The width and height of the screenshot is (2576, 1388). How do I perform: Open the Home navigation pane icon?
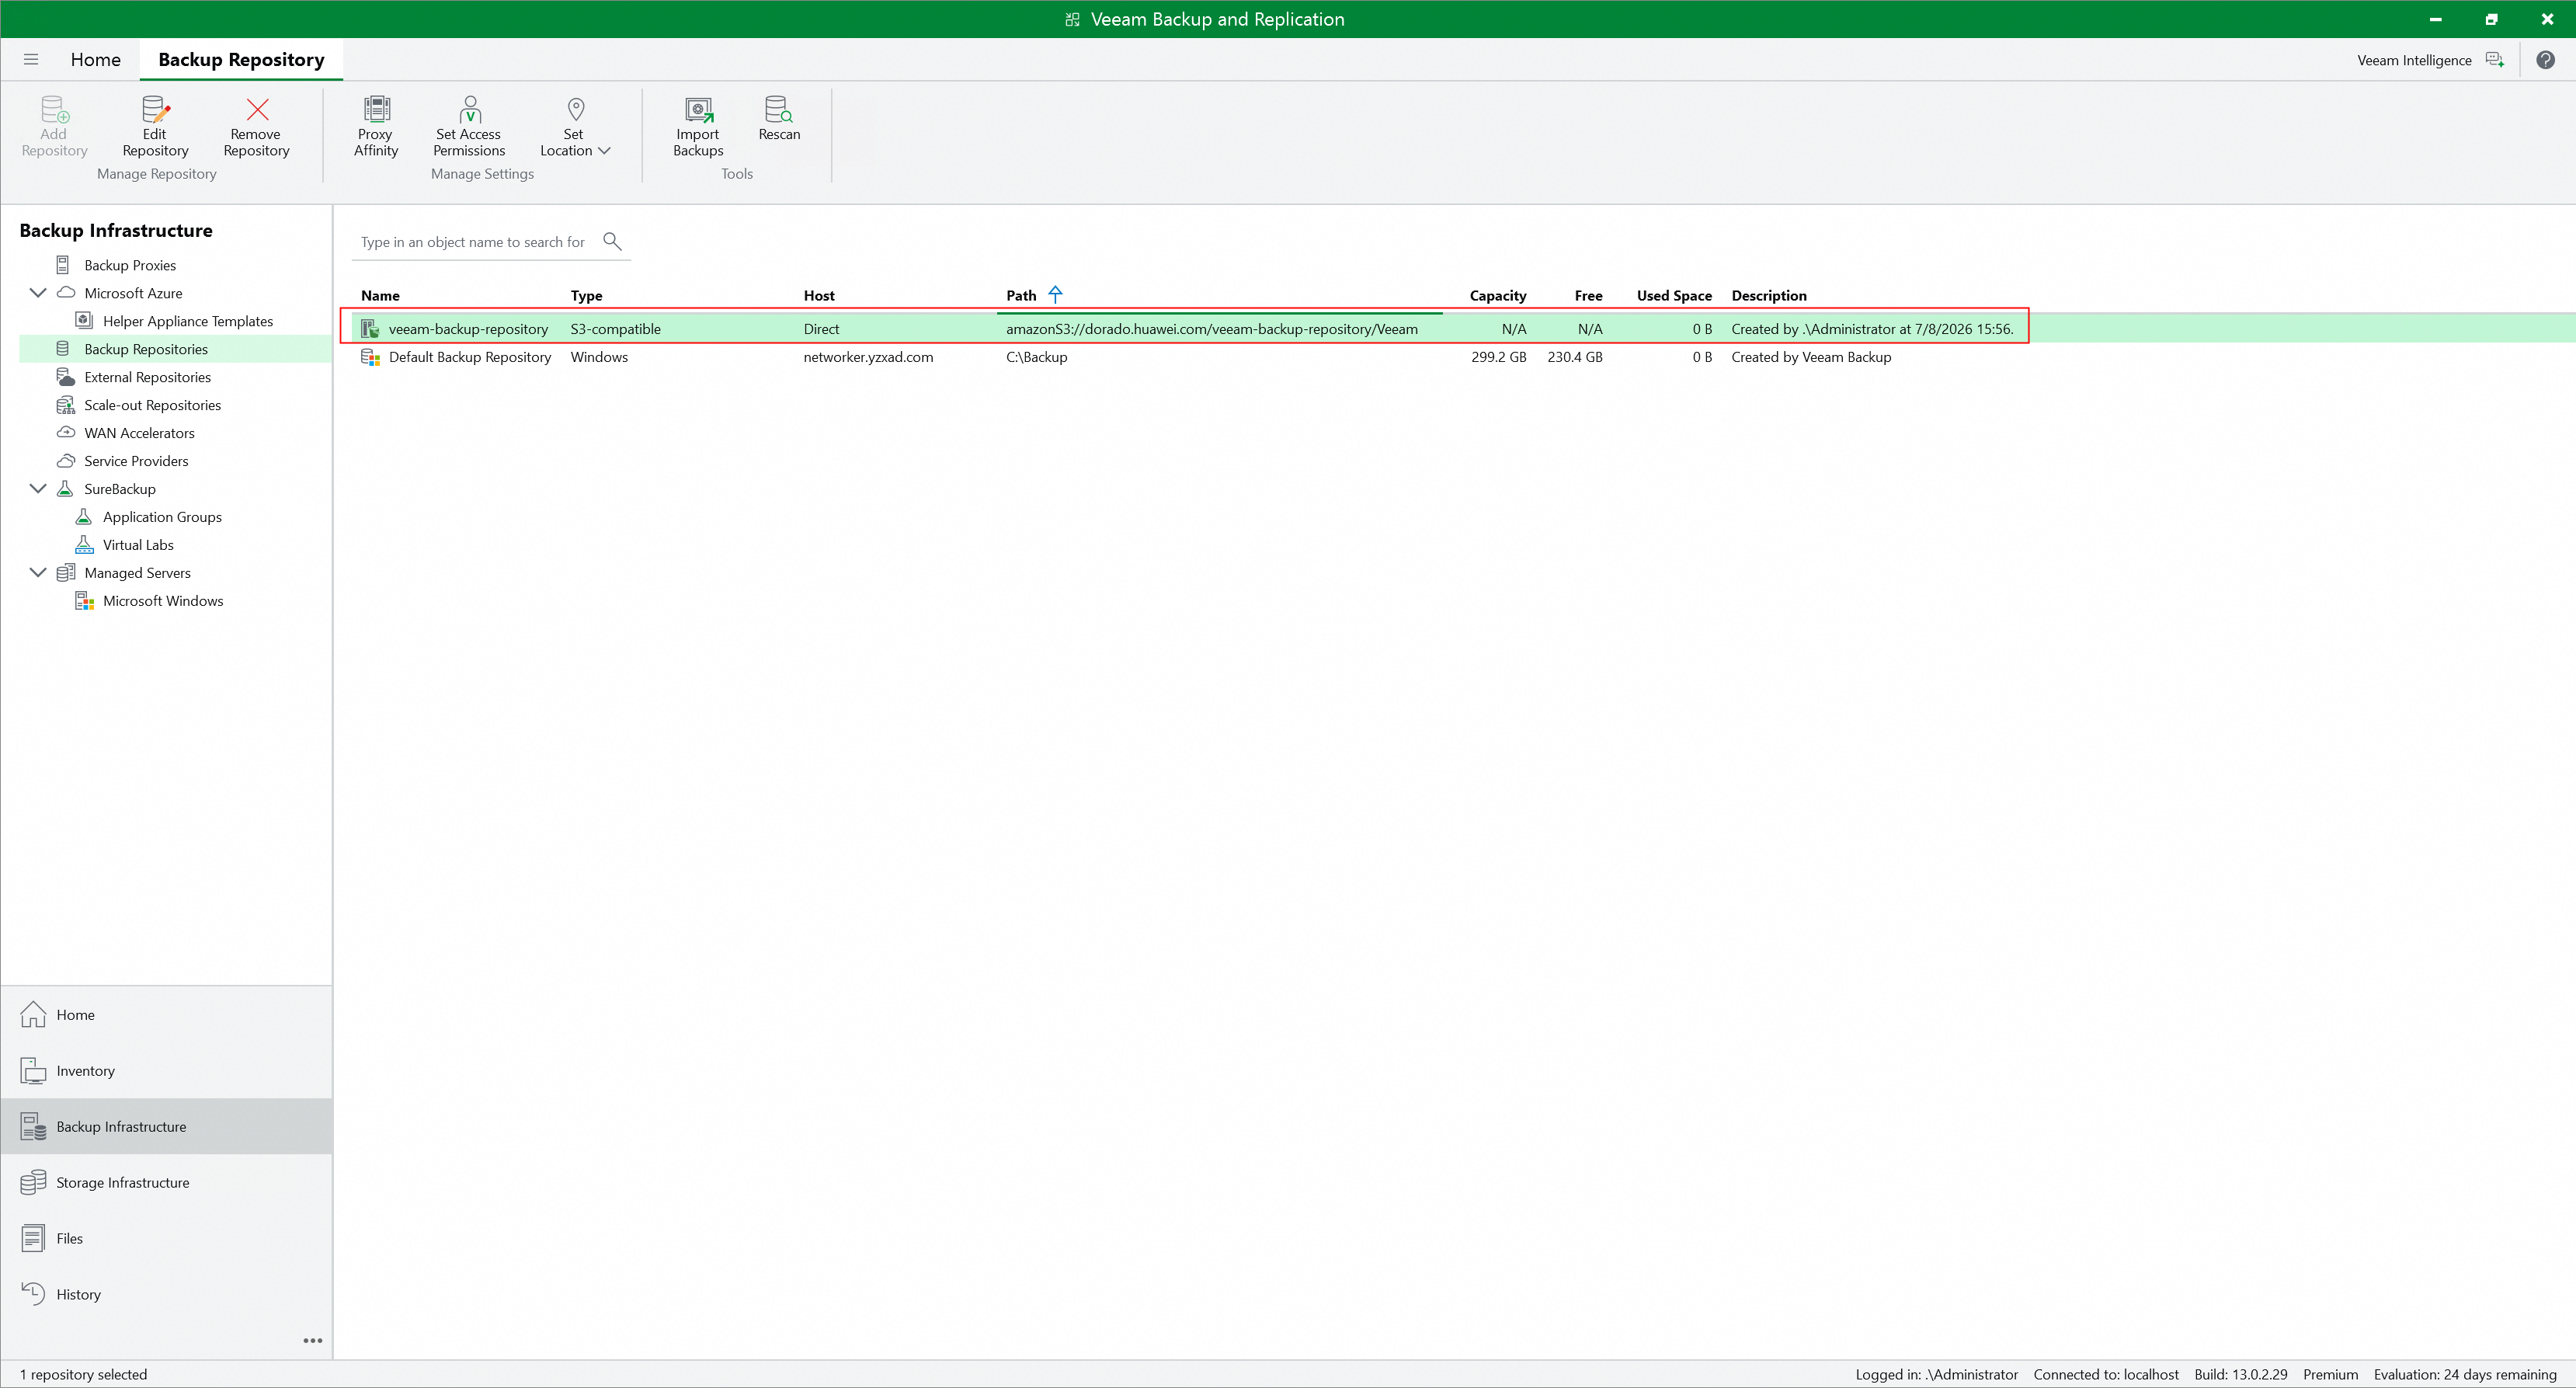(x=33, y=1014)
